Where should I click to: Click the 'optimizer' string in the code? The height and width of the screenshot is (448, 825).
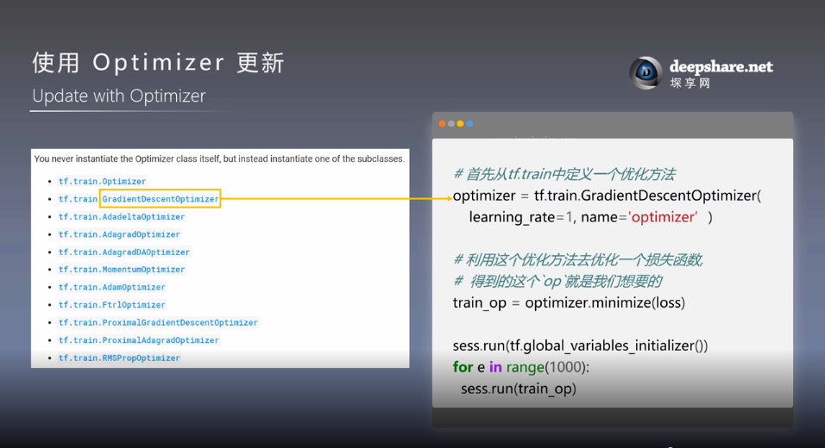point(663,217)
